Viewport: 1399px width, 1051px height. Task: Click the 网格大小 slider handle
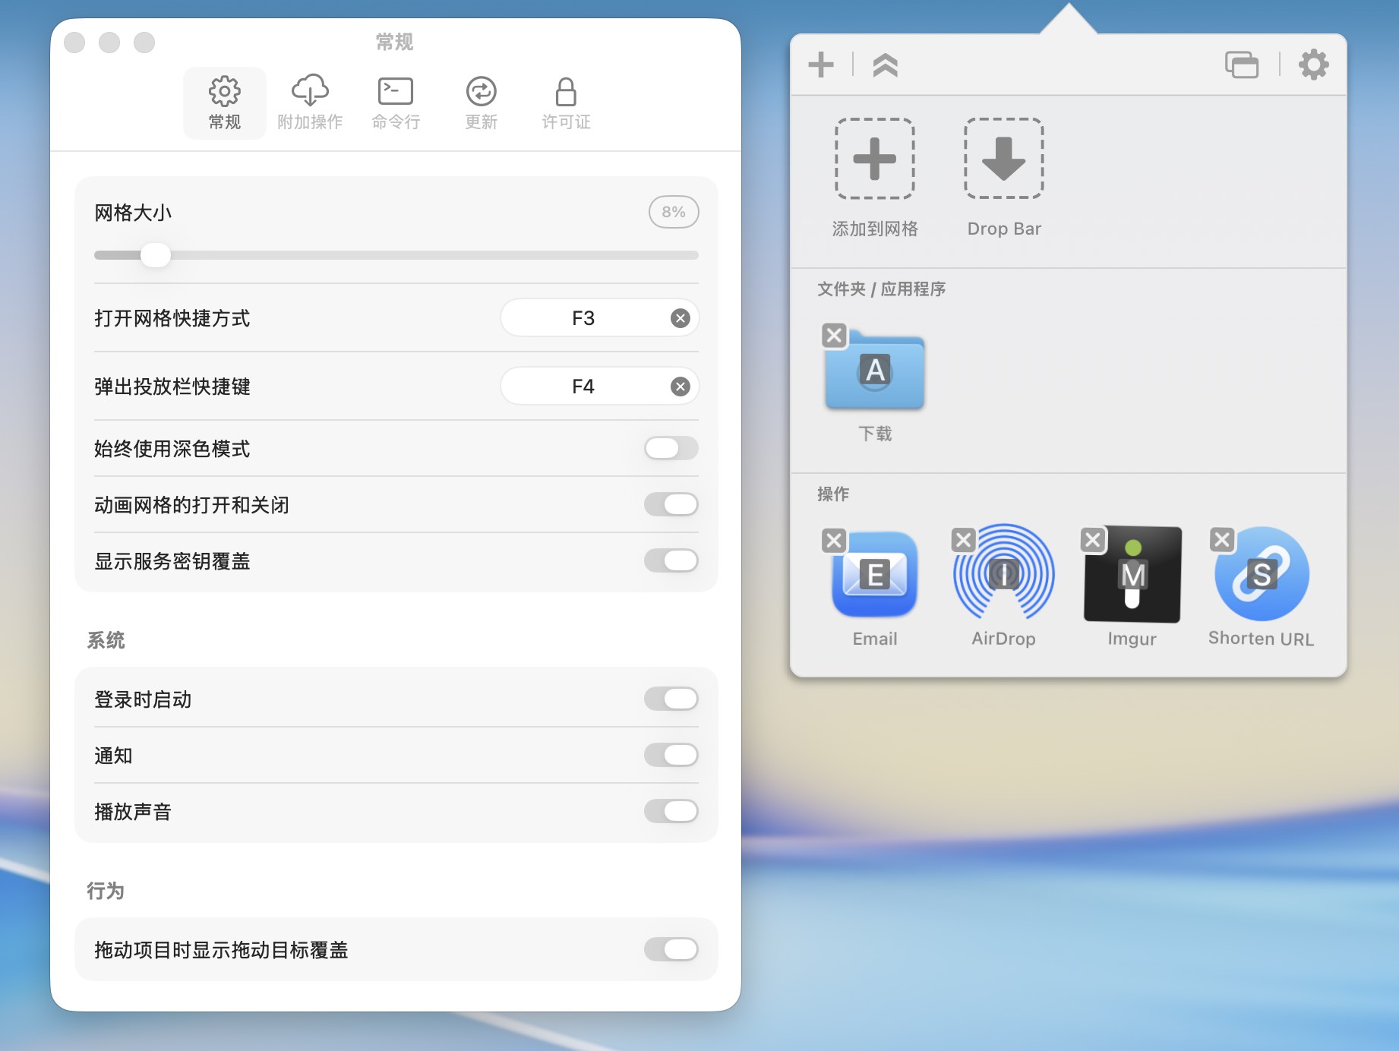[156, 255]
